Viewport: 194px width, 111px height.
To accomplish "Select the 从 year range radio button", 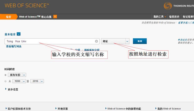I will pos(6,81).
